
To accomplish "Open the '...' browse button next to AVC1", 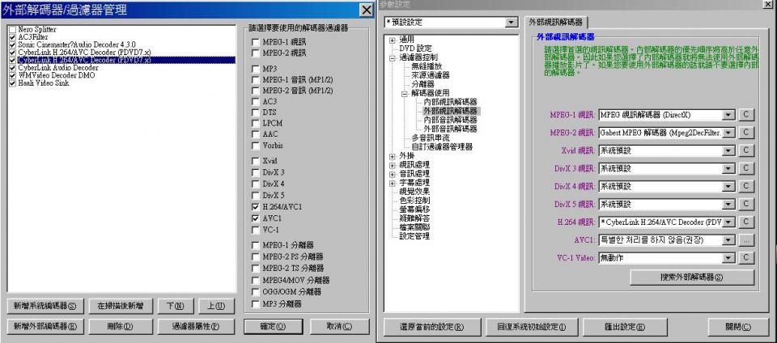I will [746, 240].
